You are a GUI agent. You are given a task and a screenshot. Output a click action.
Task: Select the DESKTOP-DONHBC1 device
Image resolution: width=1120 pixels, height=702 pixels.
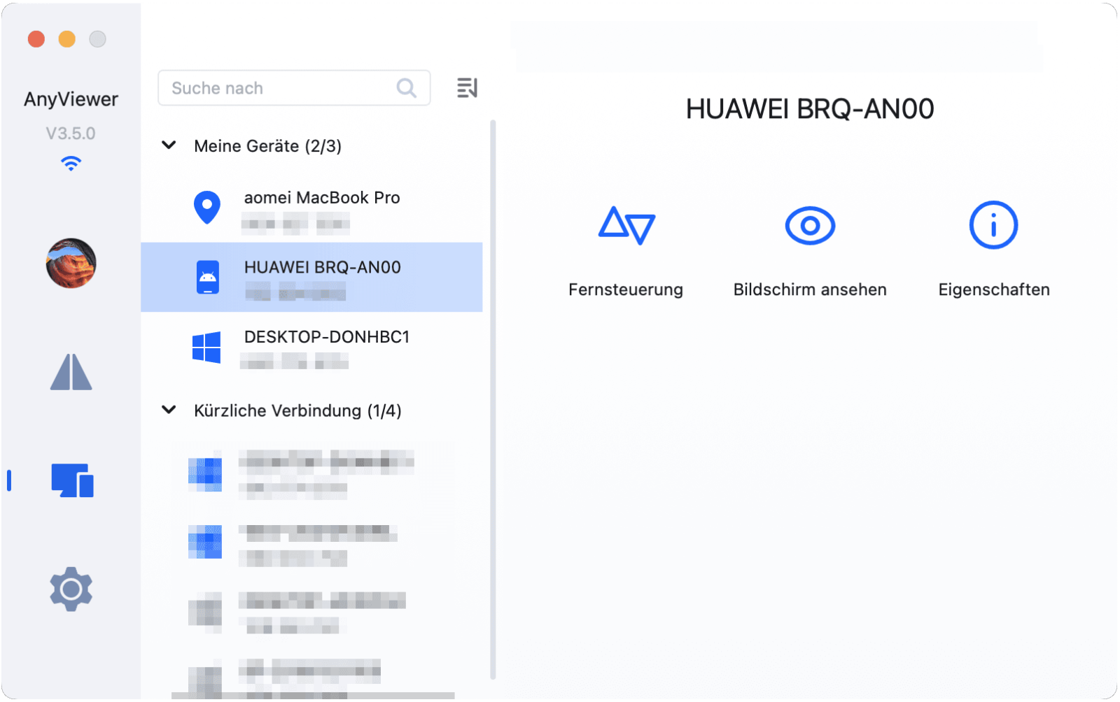pos(311,347)
